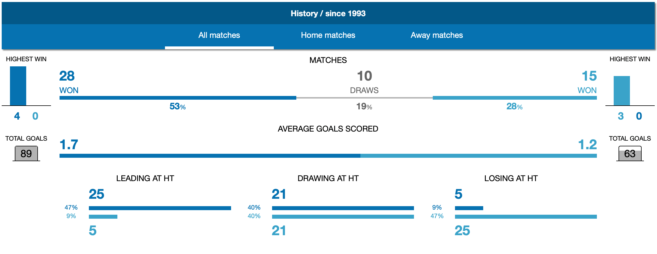Click the 9% dark blue losing bar
The image size is (657, 254).
click(469, 208)
